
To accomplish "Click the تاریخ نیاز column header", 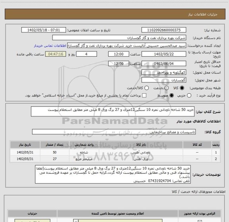I will [25, 145].
